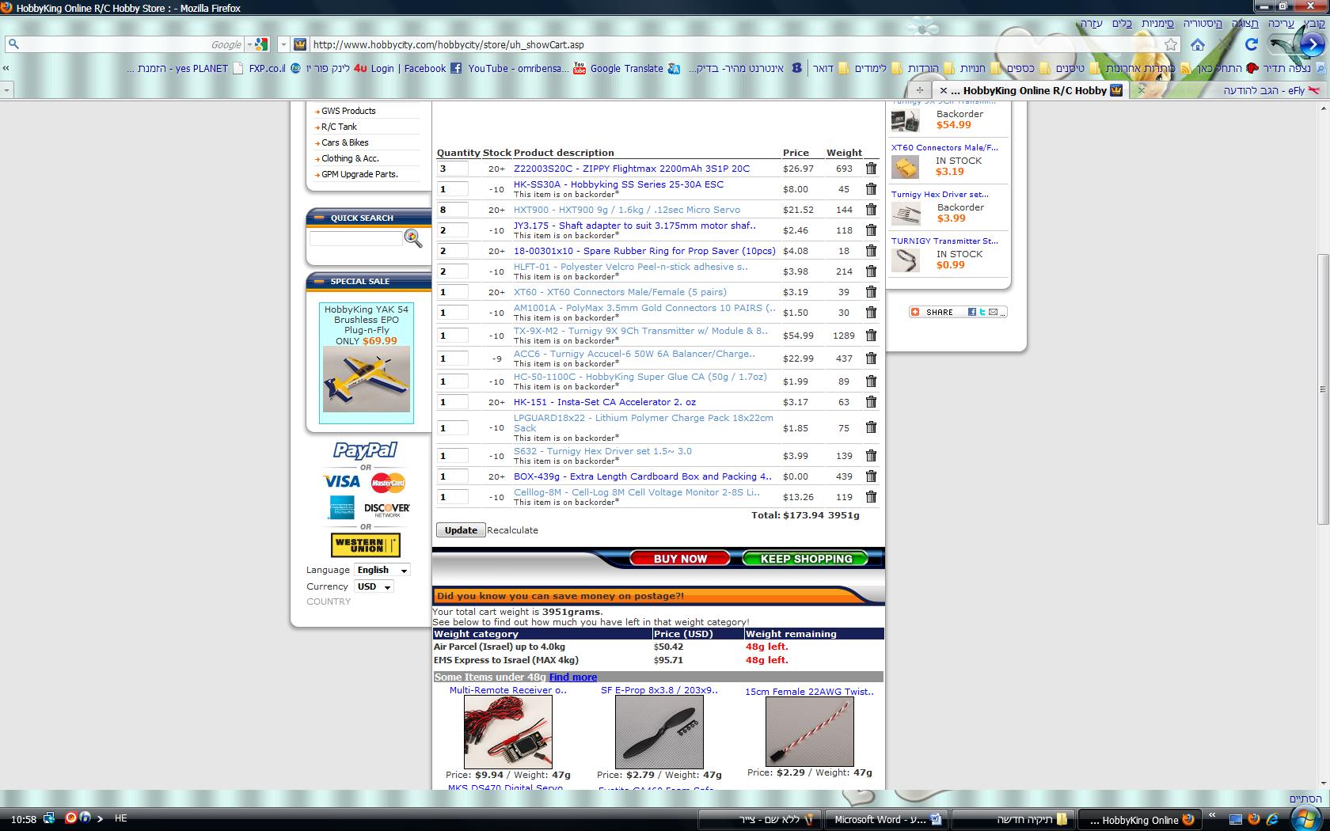Click the red BUY NOW button
Viewport: 1330px width, 831px height.
(x=680, y=559)
